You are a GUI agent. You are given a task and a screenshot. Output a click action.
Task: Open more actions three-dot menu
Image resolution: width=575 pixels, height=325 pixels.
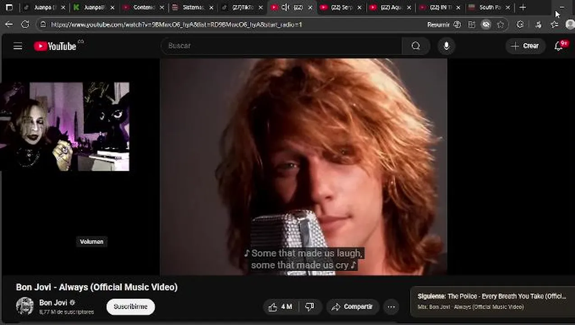(x=391, y=307)
